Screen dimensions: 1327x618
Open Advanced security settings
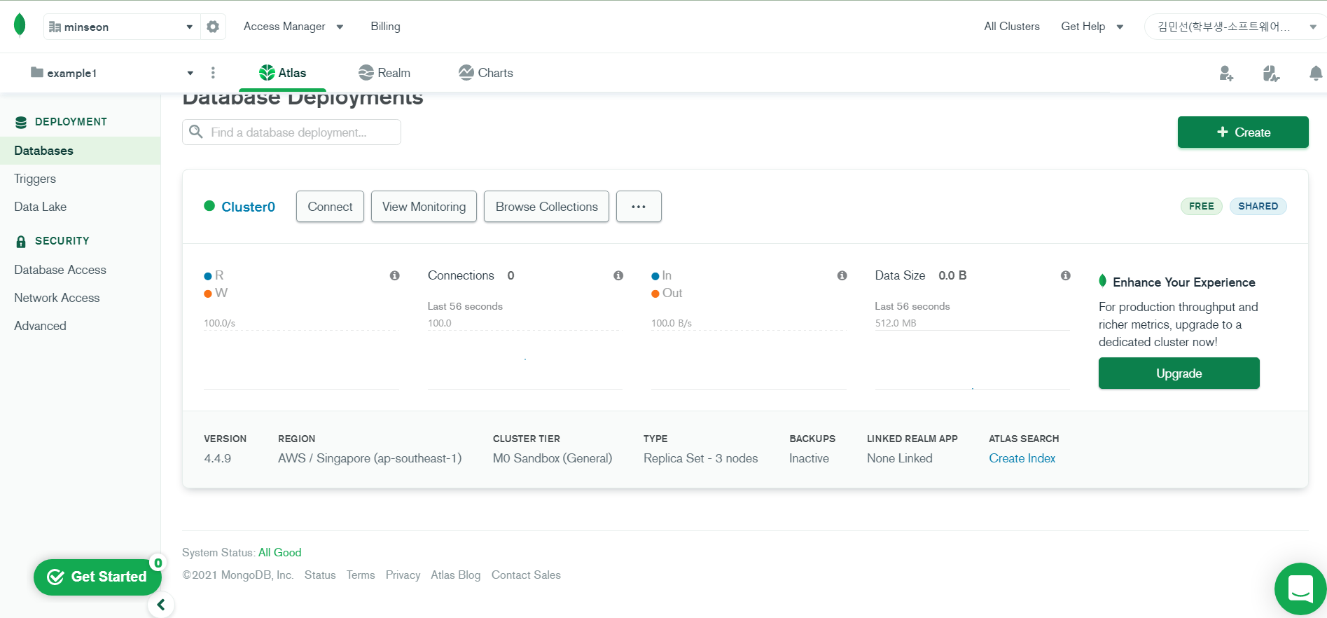[x=40, y=326]
